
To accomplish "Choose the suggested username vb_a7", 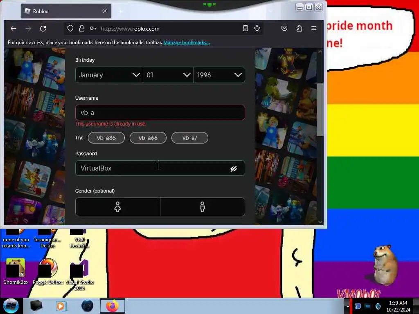I will (190, 138).
